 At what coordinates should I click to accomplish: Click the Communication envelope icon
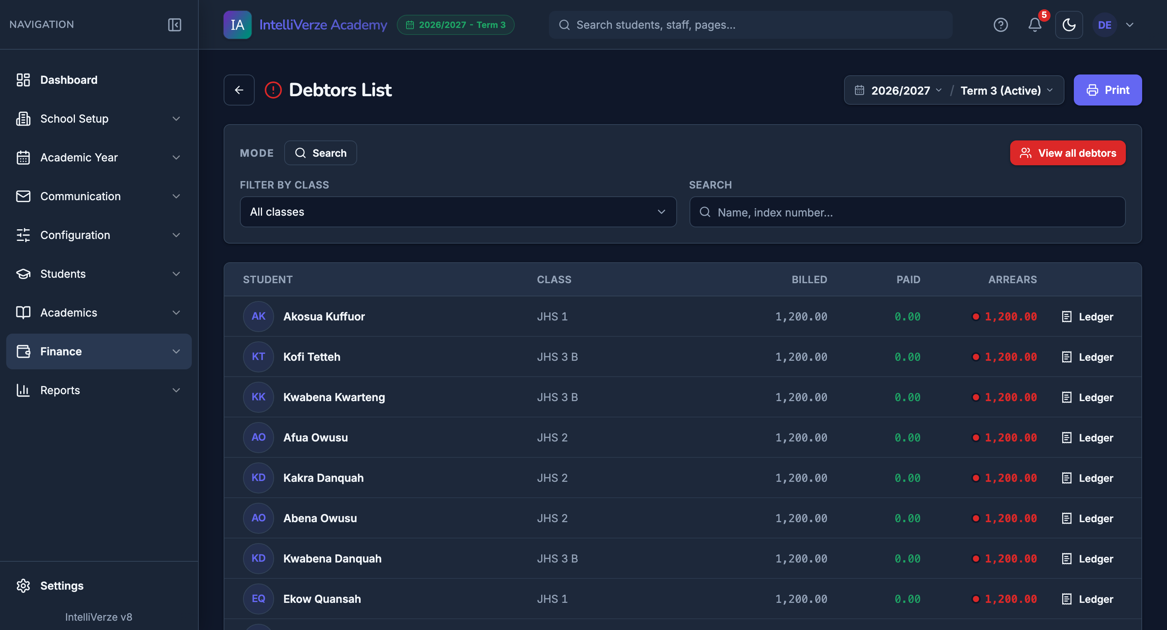tap(23, 196)
